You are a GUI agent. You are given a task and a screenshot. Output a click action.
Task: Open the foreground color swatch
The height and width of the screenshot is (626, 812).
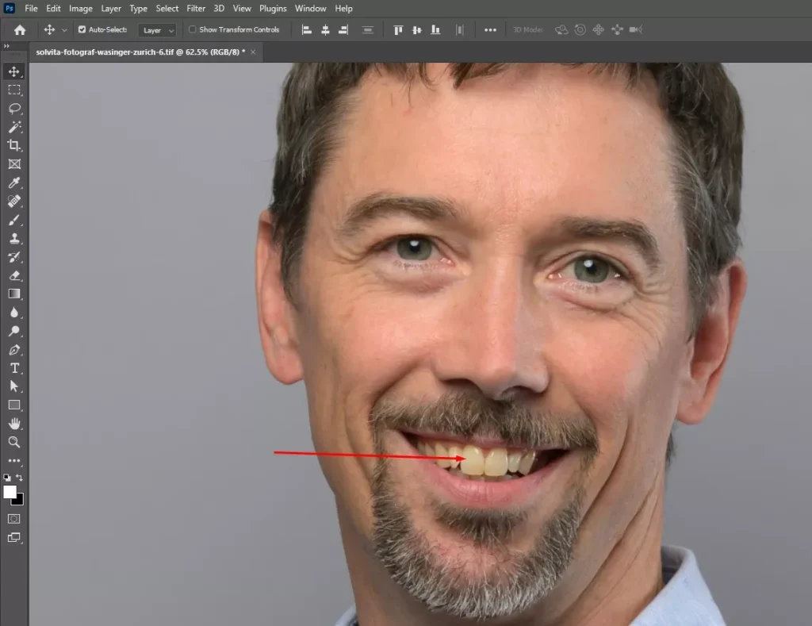point(10,493)
